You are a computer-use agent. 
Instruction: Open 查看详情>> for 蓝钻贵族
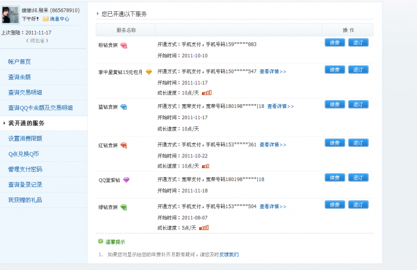click(x=281, y=107)
